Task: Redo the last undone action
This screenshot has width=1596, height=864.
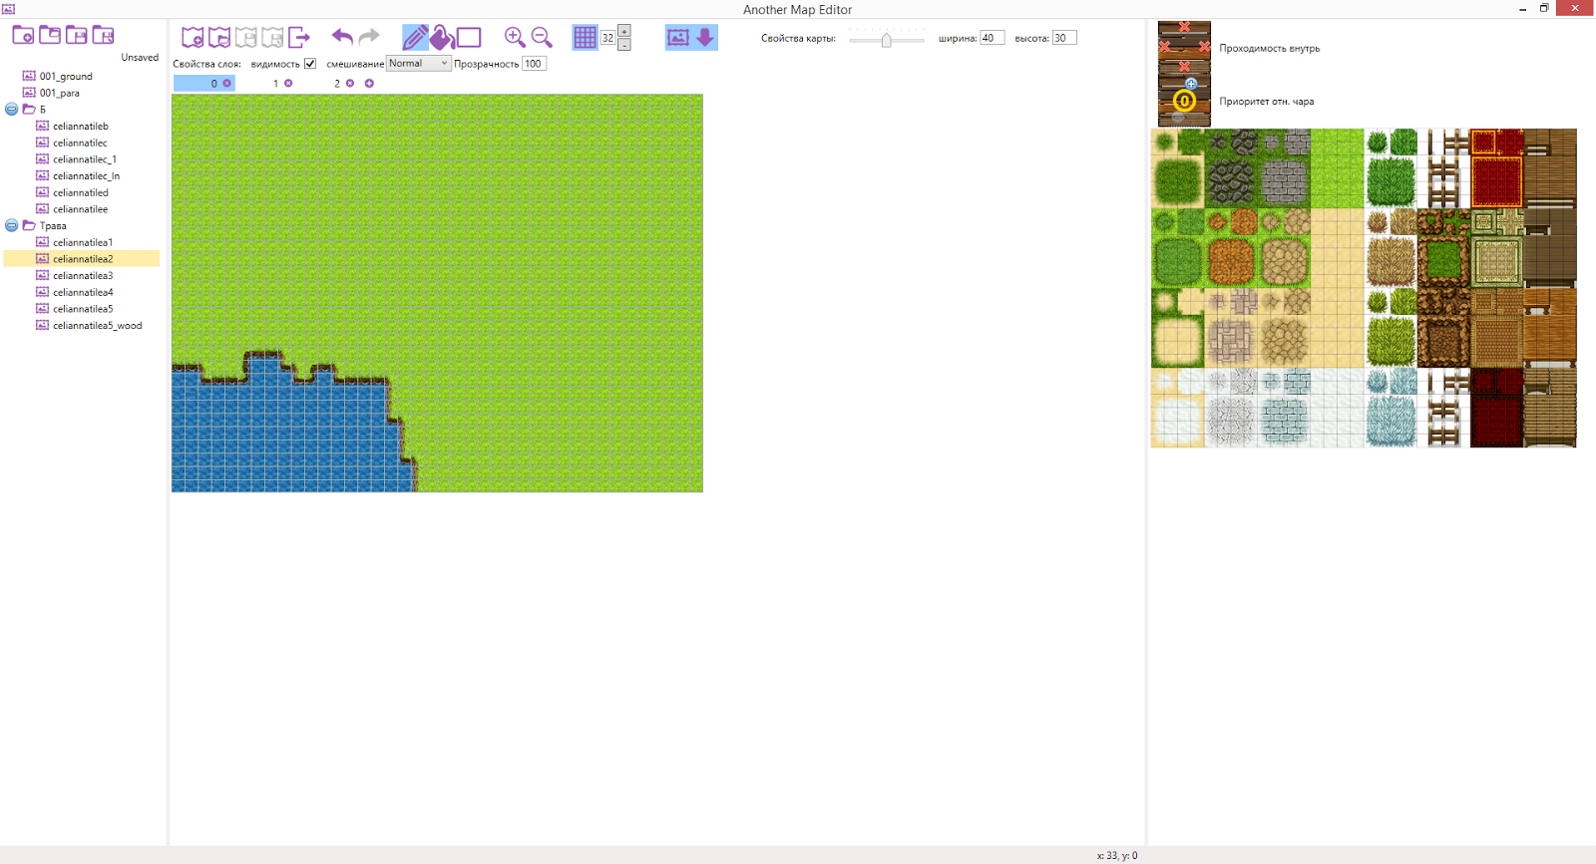Action: (369, 37)
